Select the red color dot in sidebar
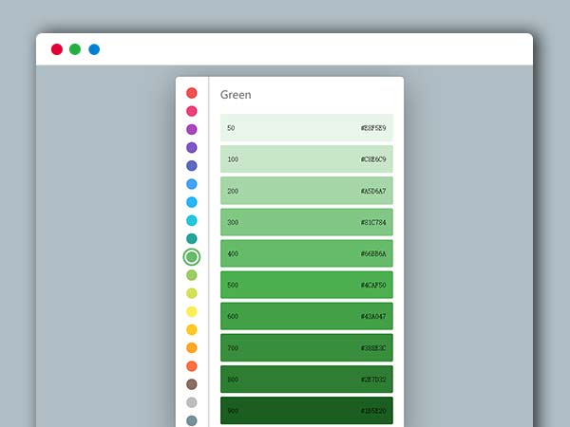The width and height of the screenshot is (570, 427). tap(192, 93)
